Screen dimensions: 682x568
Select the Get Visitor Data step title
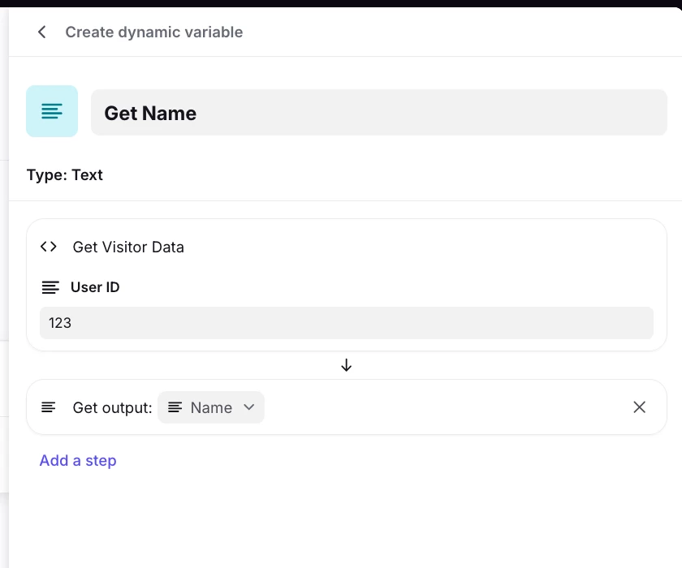coord(128,247)
